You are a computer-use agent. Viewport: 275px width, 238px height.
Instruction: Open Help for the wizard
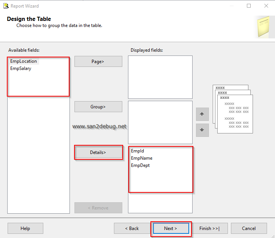click(x=25, y=228)
